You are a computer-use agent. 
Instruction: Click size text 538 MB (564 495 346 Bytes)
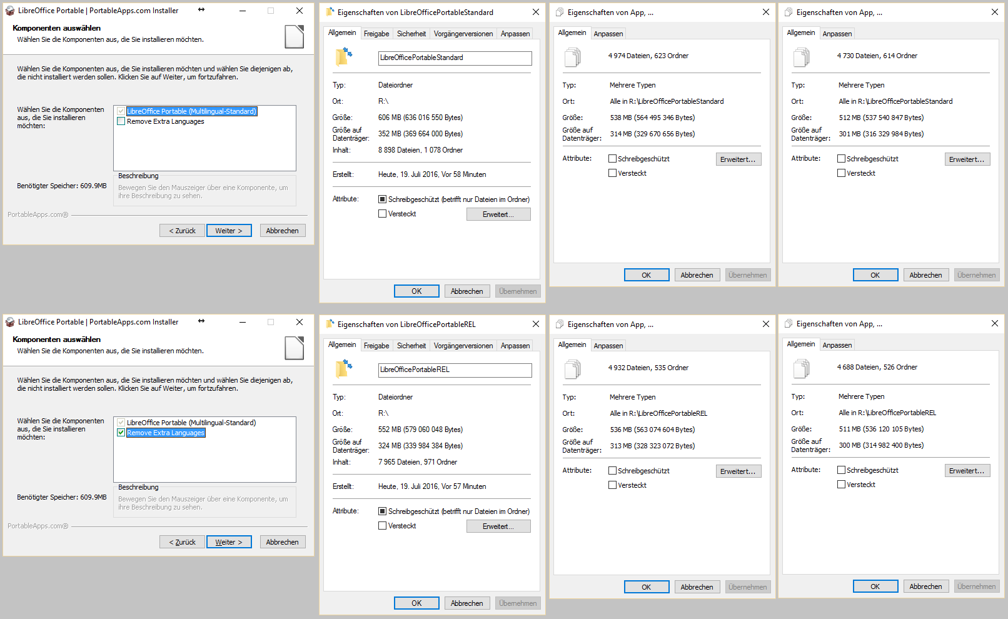652,118
